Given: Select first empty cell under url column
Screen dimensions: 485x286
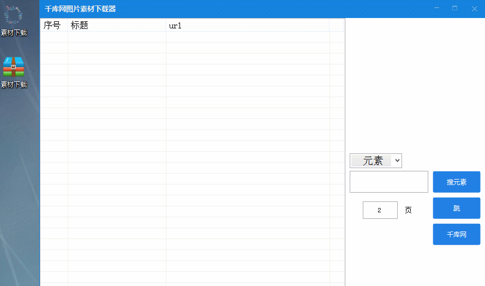Looking at the screenshot, I should coord(247,37).
